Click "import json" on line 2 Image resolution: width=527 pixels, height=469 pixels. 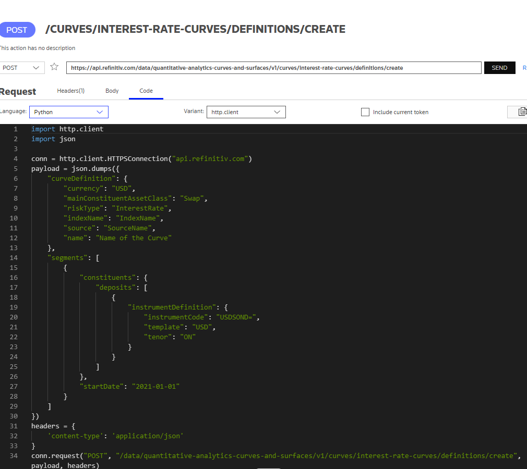pyautogui.click(x=53, y=139)
